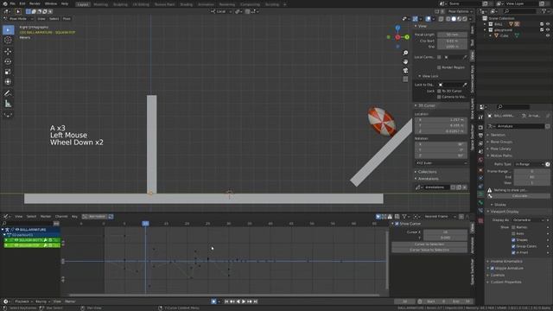Hide the playground collection in the outliner
This screenshot has width=553, height=311.
pos(548,30)
